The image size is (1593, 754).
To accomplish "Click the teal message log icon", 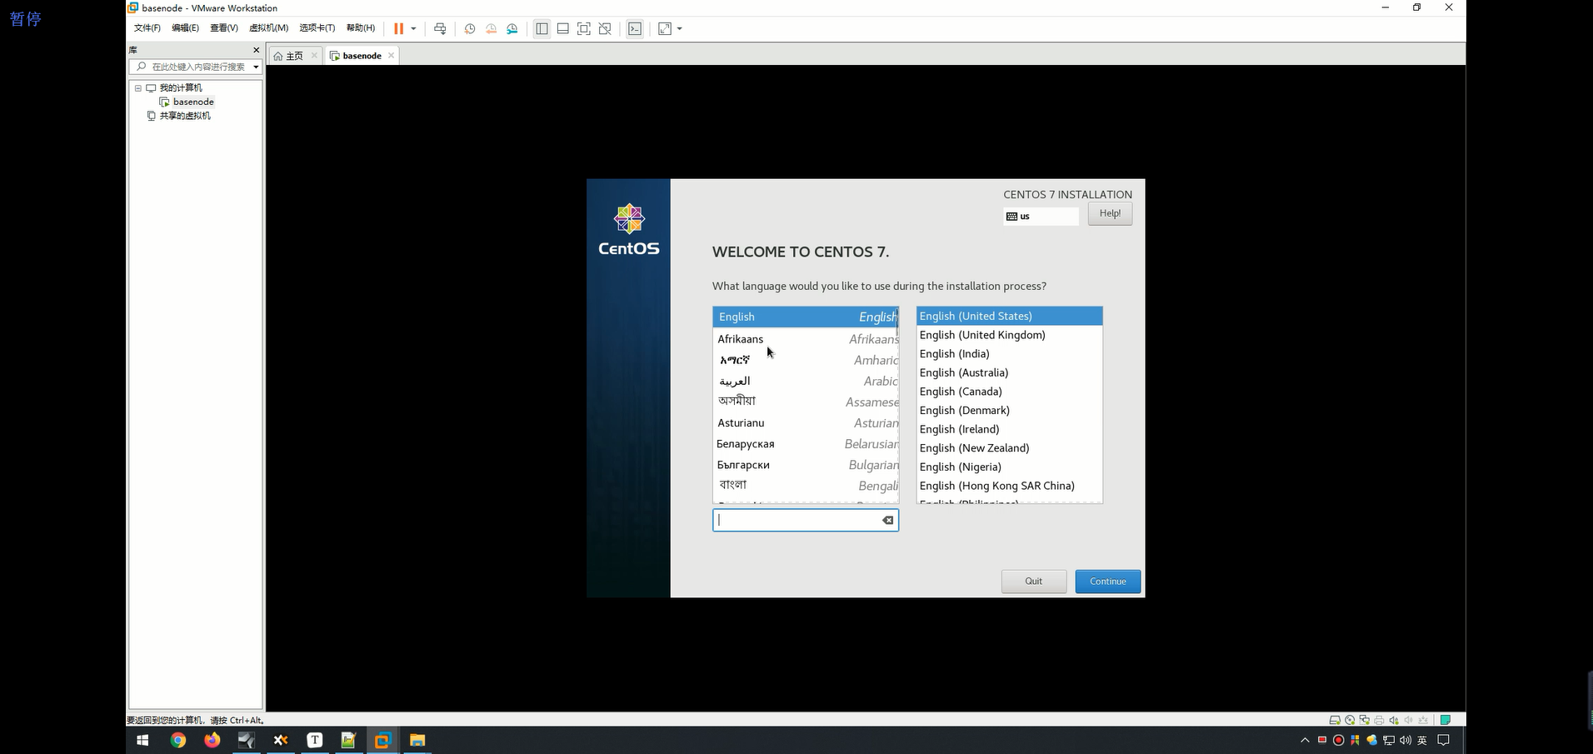I will click(1446, 720).
